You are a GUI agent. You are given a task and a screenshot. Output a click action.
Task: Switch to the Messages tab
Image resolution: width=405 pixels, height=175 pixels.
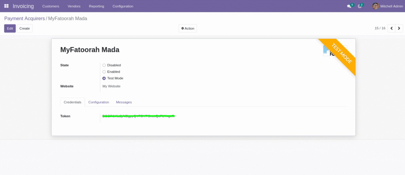[x=124, y=102]
